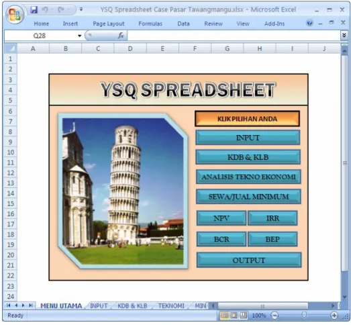Select column H header
351x325 pixels.
[260, 48]
